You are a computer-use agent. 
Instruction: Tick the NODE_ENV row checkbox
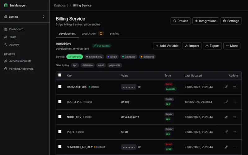click(x=60, y=117)
